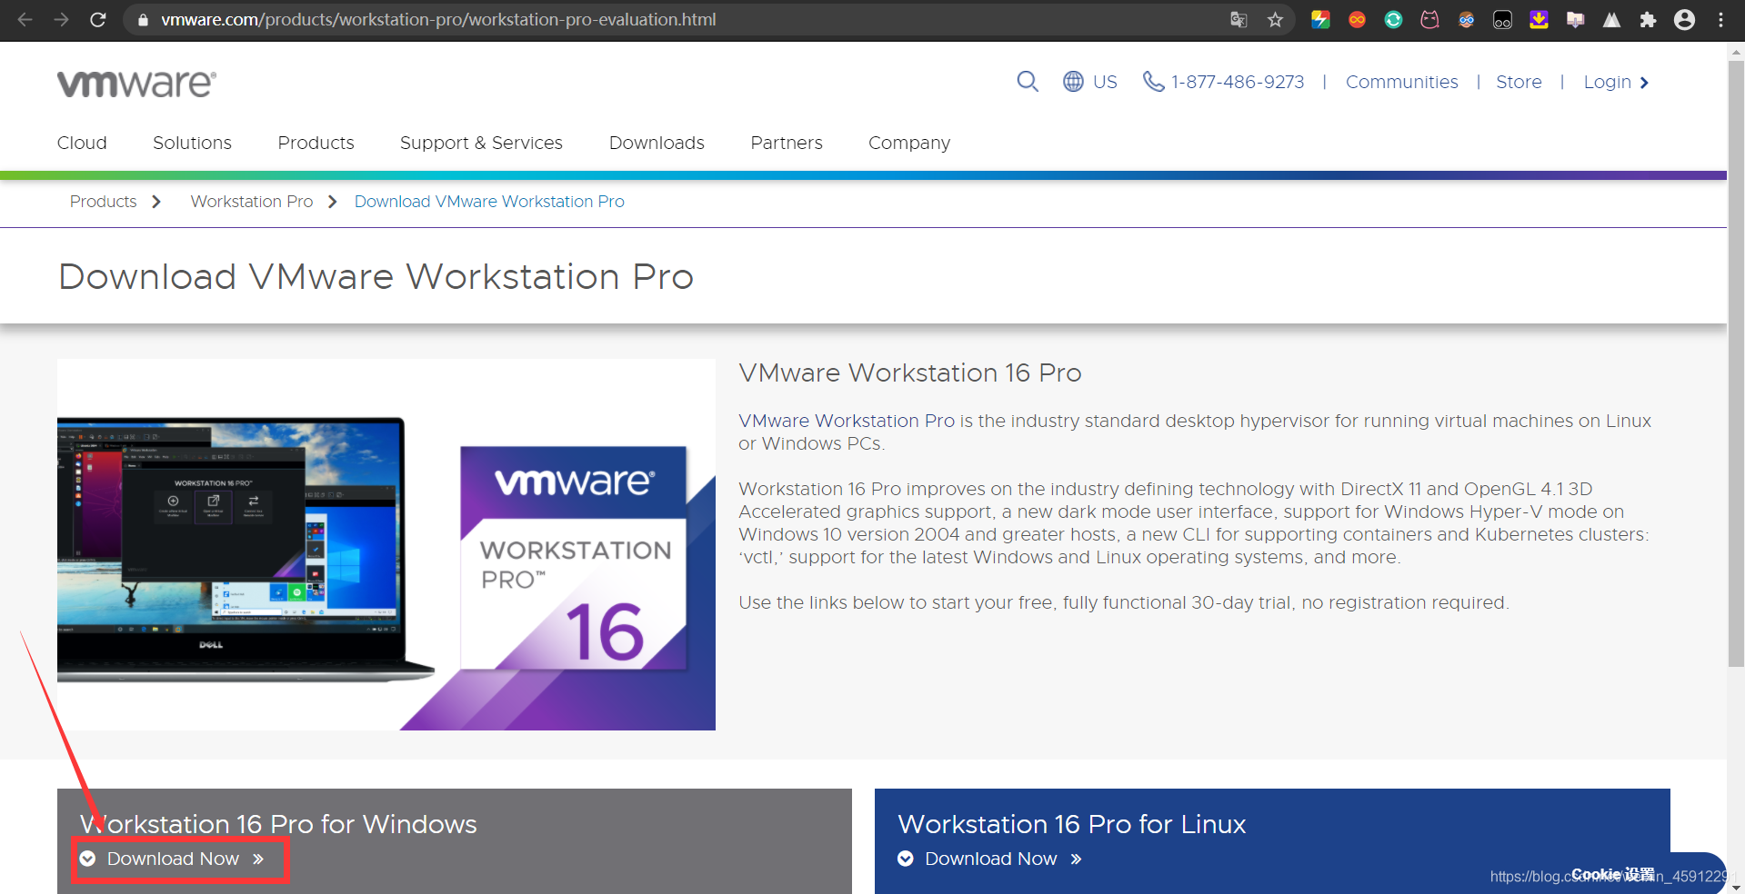Go back with the browser back arrow
Image resolution: width=1745 pixels, height=894 pixels.
(x=25, y=19)
